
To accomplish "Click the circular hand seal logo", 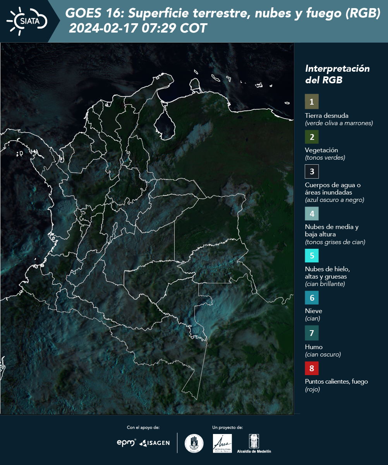I will point(194,443).
